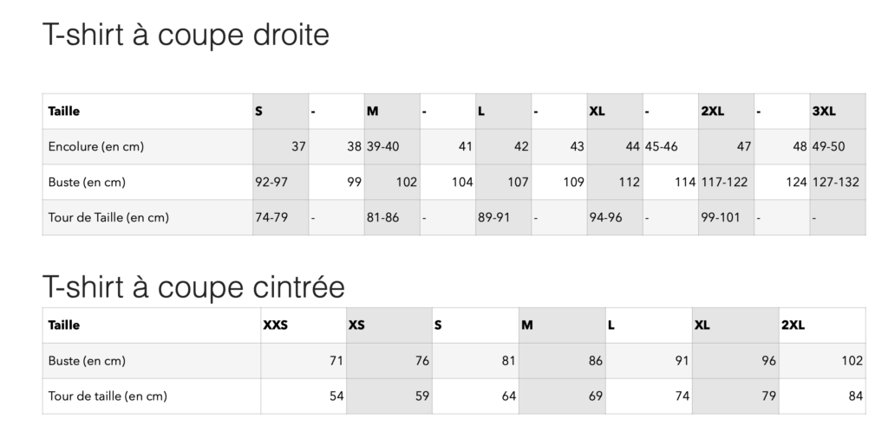Select waist value 84 in fitted table
This screenshot has width=888, height=444.
822,396
